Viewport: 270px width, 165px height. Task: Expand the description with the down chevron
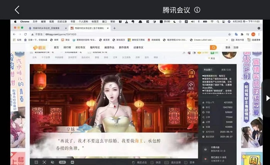pyautogui.click(x=217, y=95)
